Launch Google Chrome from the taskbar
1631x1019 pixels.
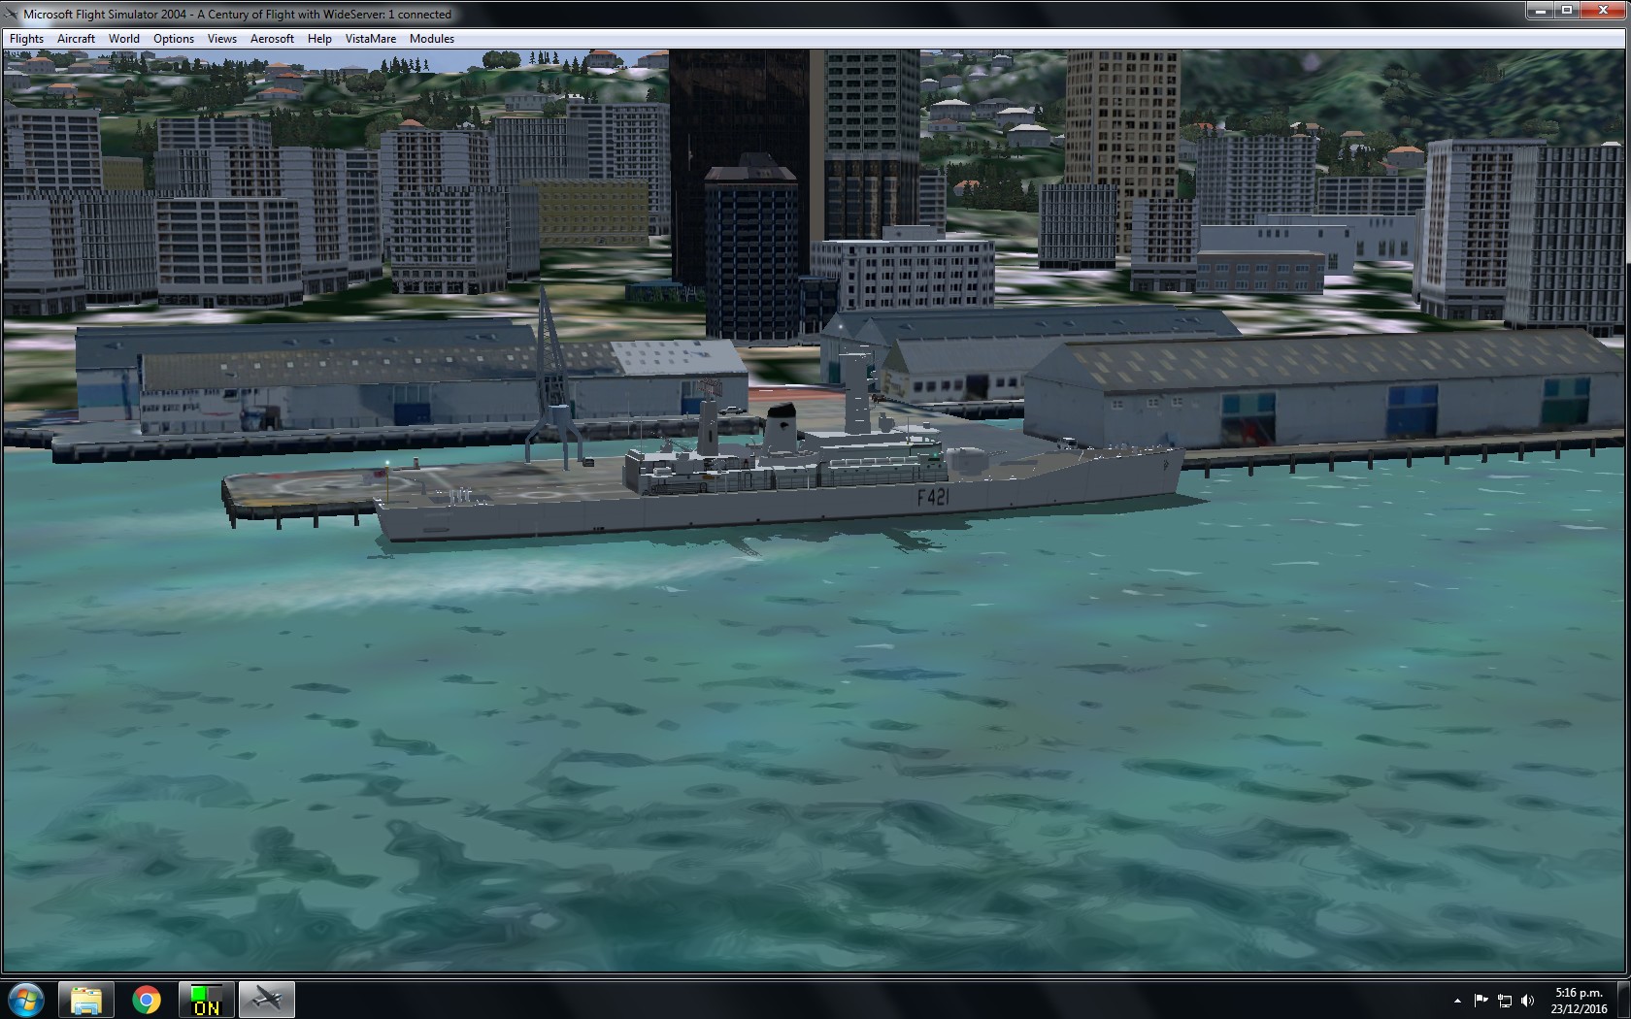click(x=147, y=1000)
